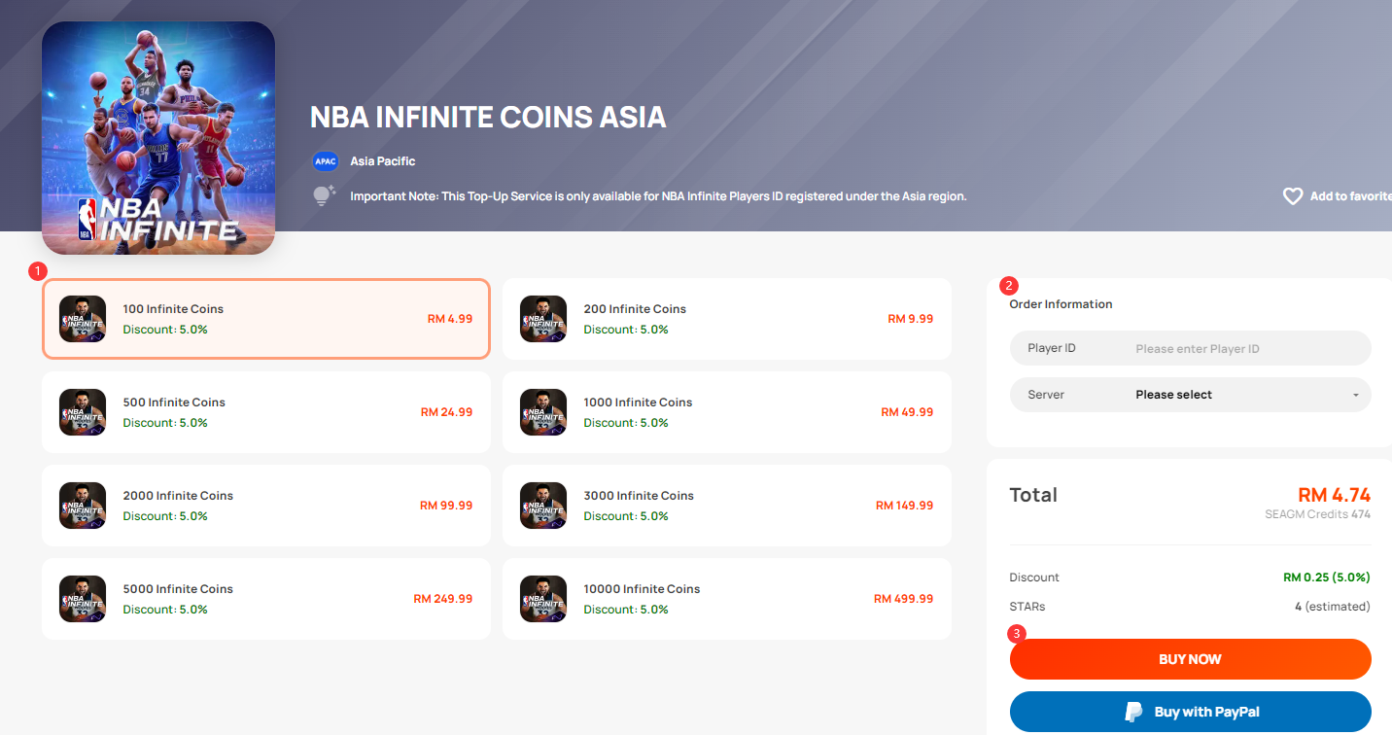Click the heart icon to favorite

click(1293, 196)
